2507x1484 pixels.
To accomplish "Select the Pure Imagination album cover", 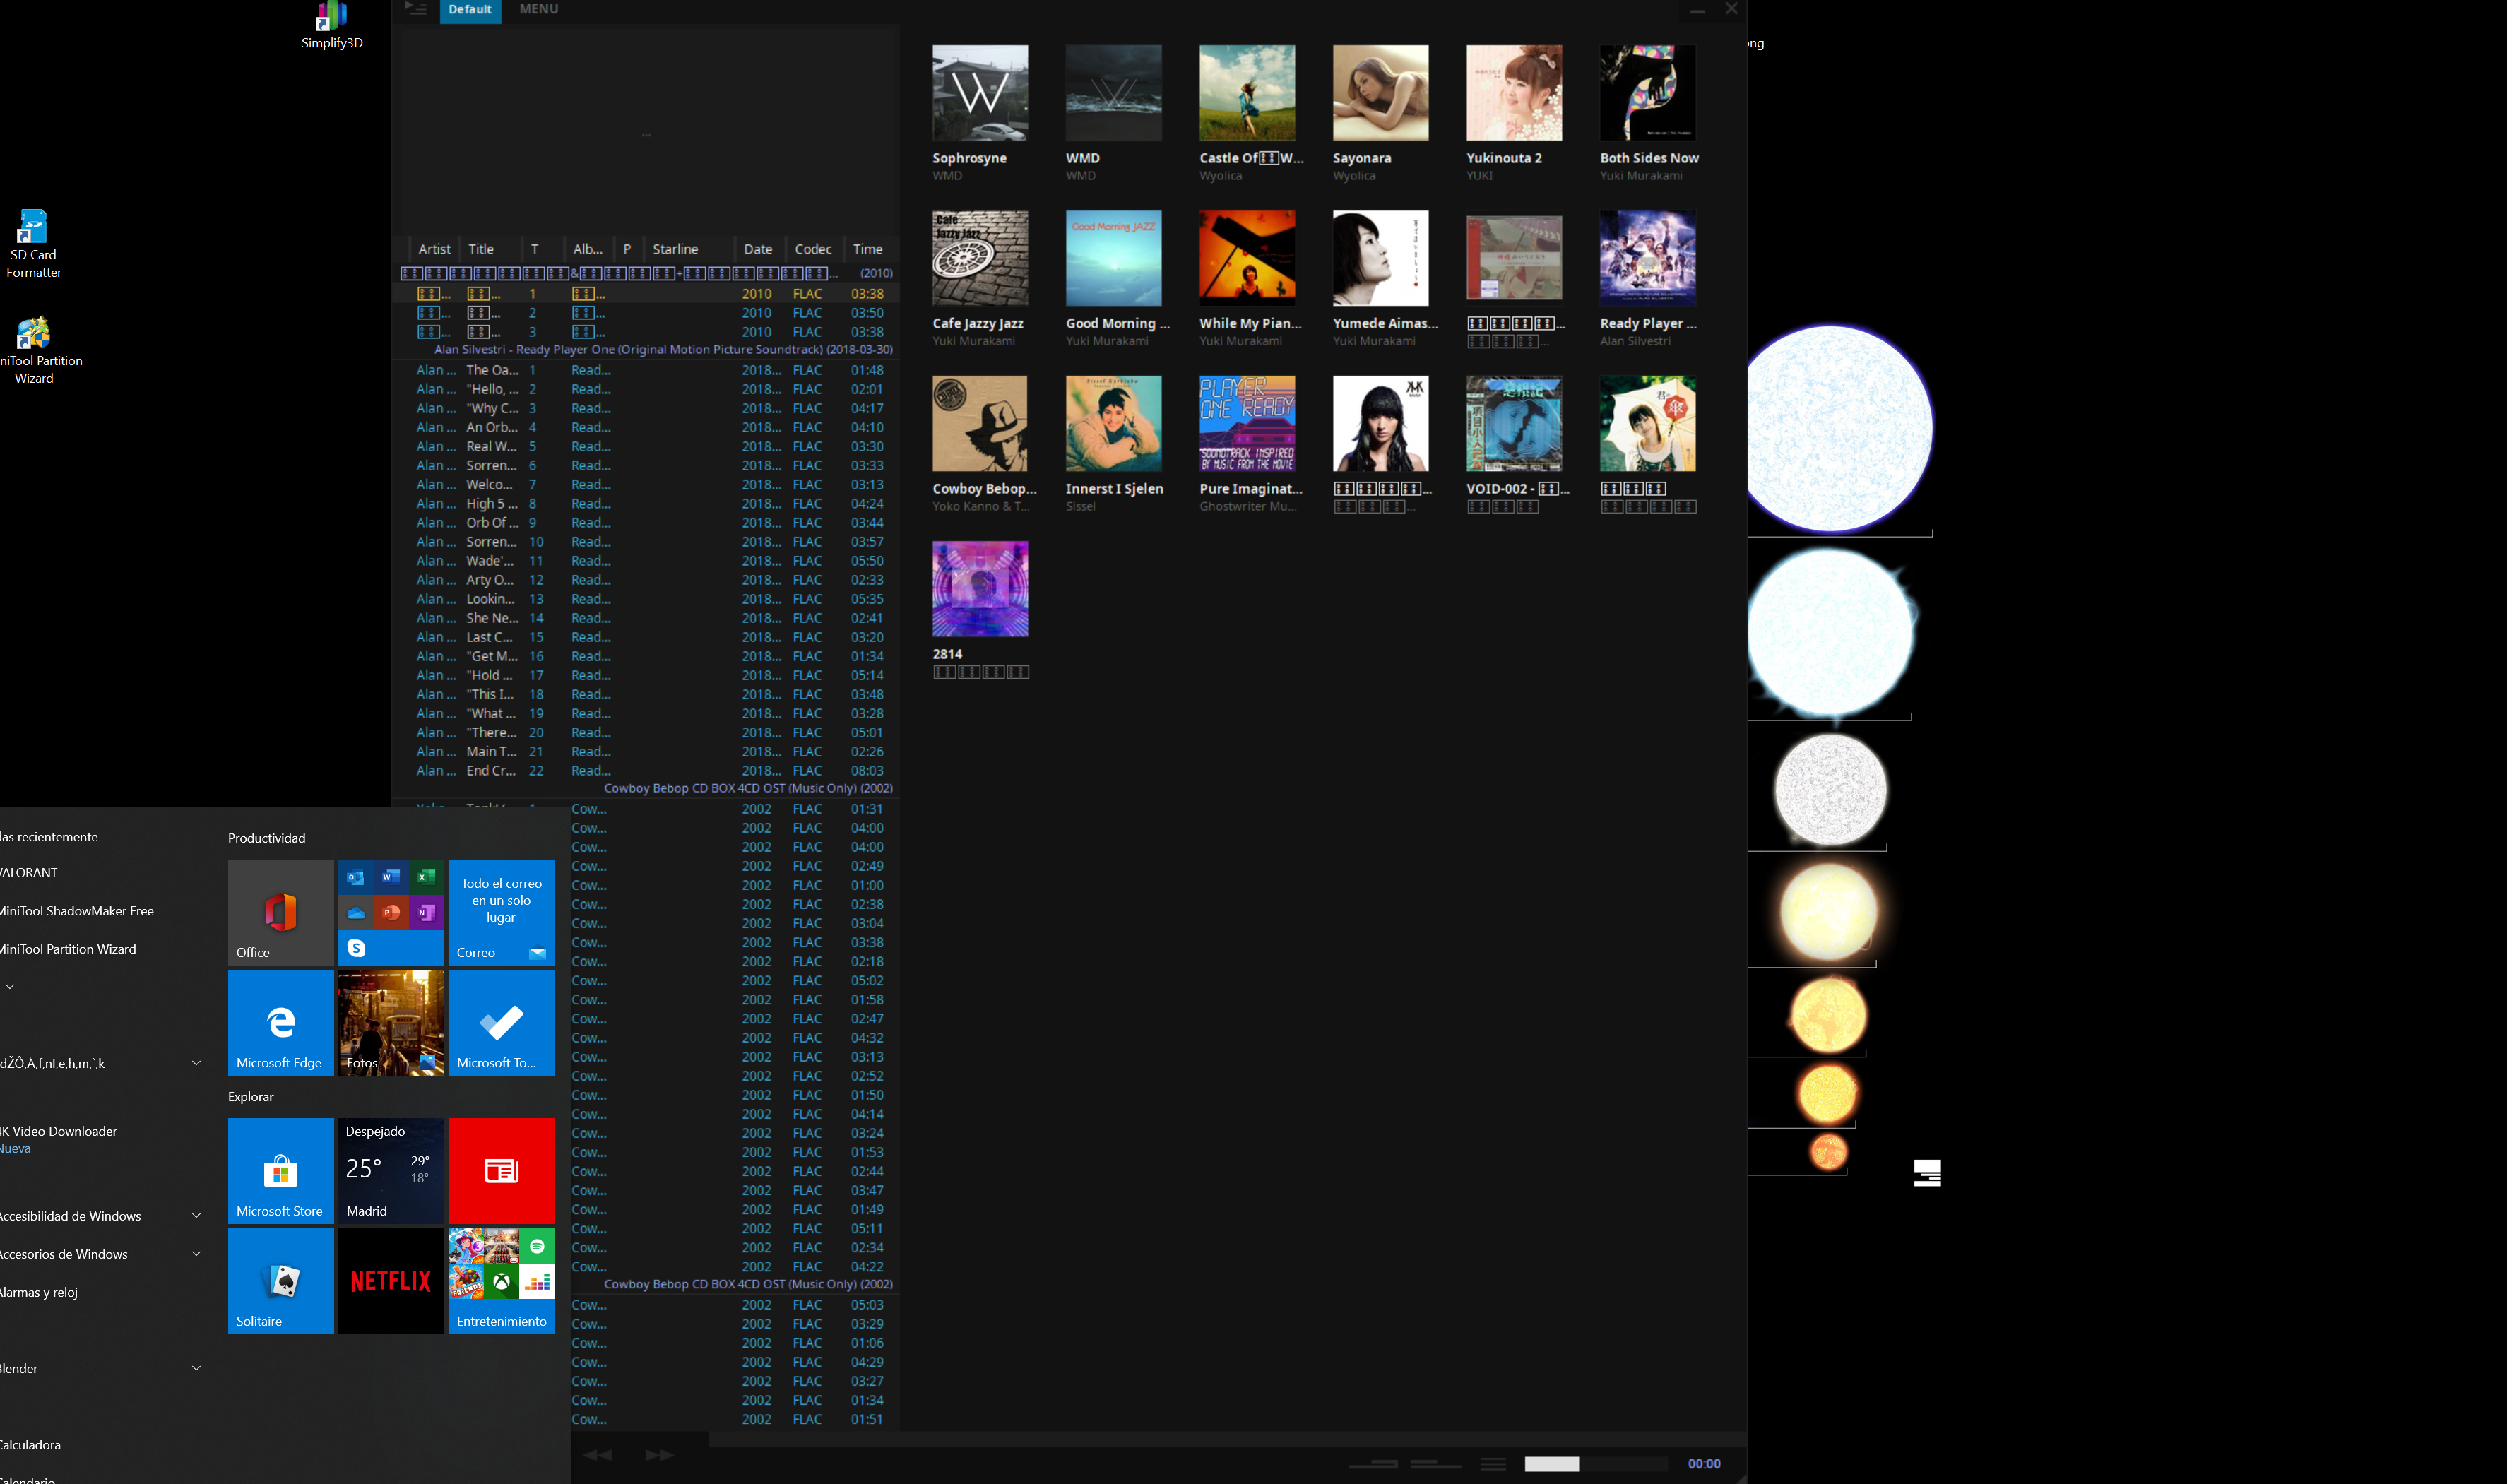I will [1247, 423].
